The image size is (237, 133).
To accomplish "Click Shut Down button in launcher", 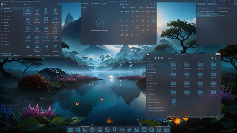I will (x=46, y=55).
